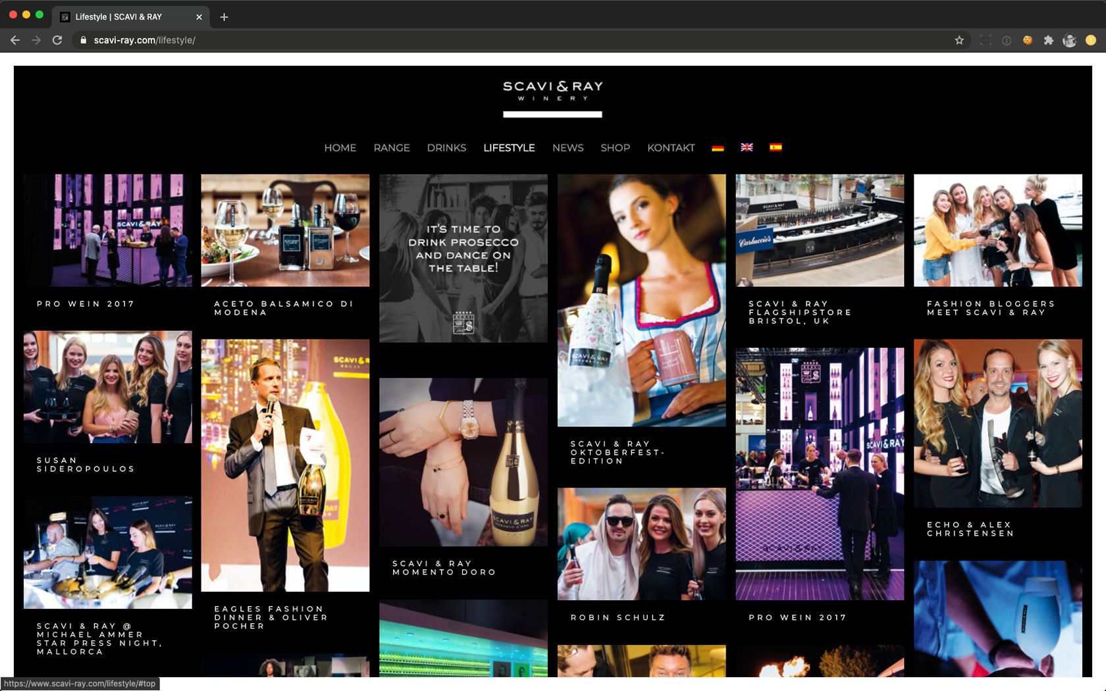
Task: Open a new browser tab
Action: 224,17
